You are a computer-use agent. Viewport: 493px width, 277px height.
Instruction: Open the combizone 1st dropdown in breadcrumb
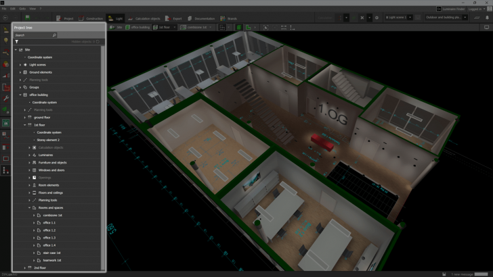point(211,27)
